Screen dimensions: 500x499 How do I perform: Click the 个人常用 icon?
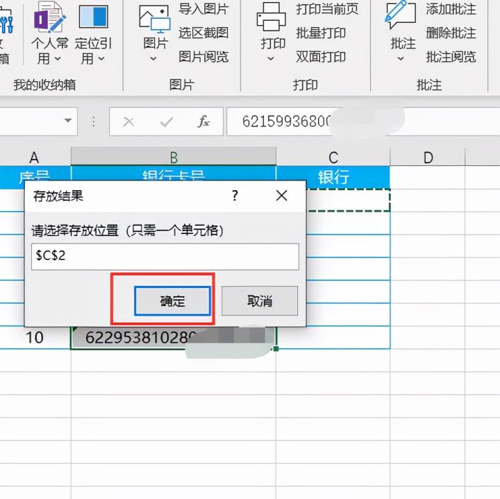(x=49, y=17)
